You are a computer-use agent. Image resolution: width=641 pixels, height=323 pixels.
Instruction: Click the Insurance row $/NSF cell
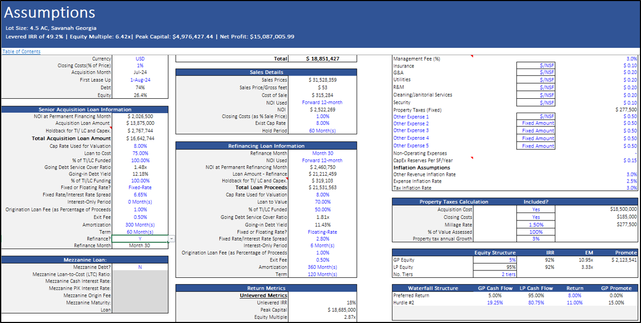point(536,65)
